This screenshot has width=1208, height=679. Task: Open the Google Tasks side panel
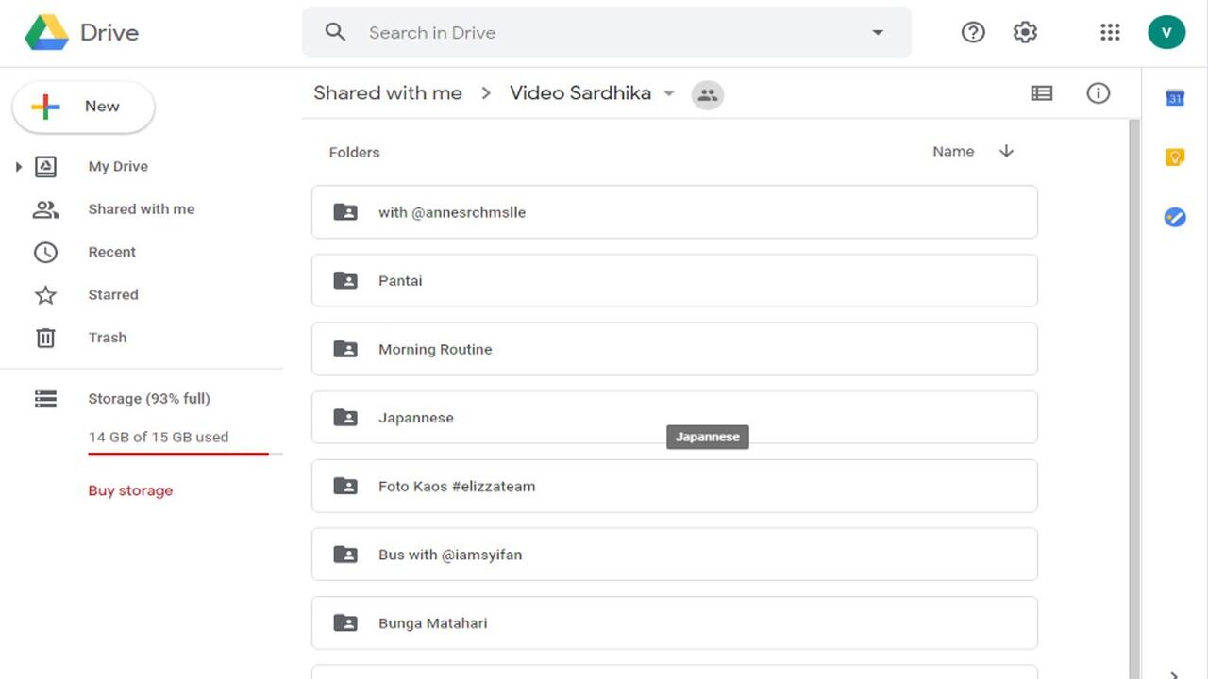pos(1175,217)
